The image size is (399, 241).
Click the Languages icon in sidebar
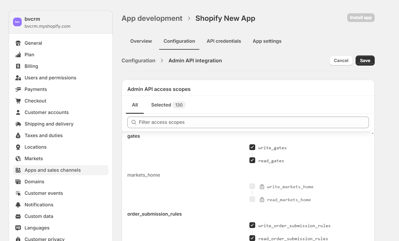[18, 228]
